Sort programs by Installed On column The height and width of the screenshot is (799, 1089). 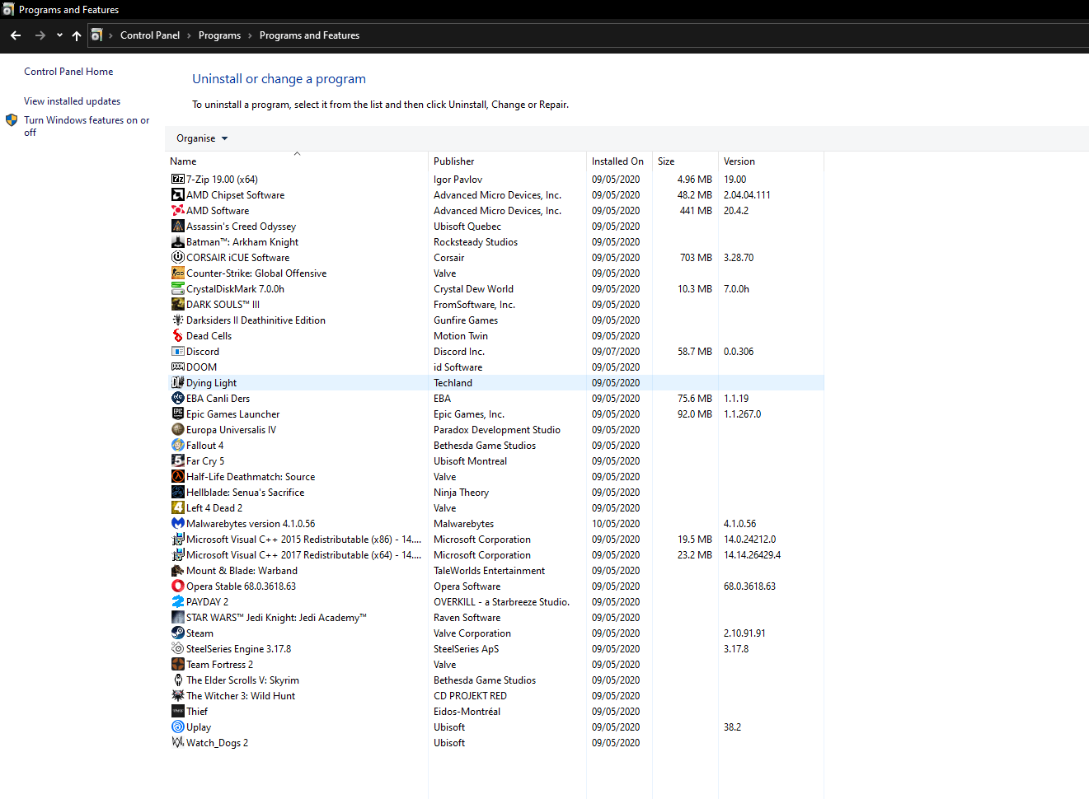coord(617,161)
